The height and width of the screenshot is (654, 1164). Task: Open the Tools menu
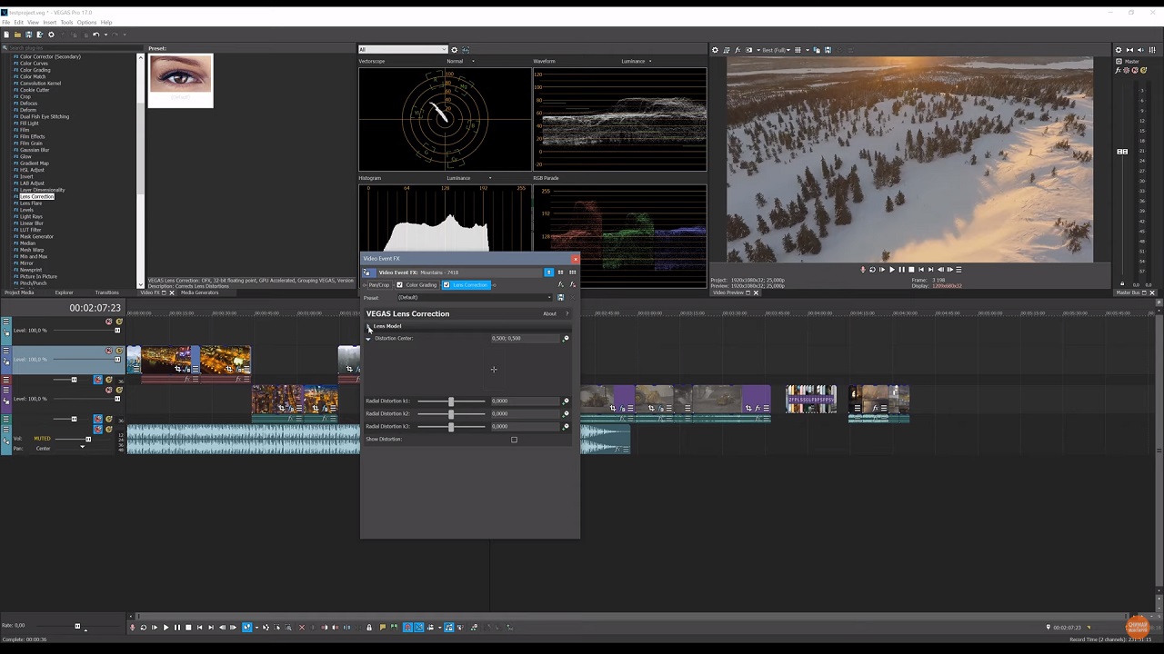coord(66,22)
